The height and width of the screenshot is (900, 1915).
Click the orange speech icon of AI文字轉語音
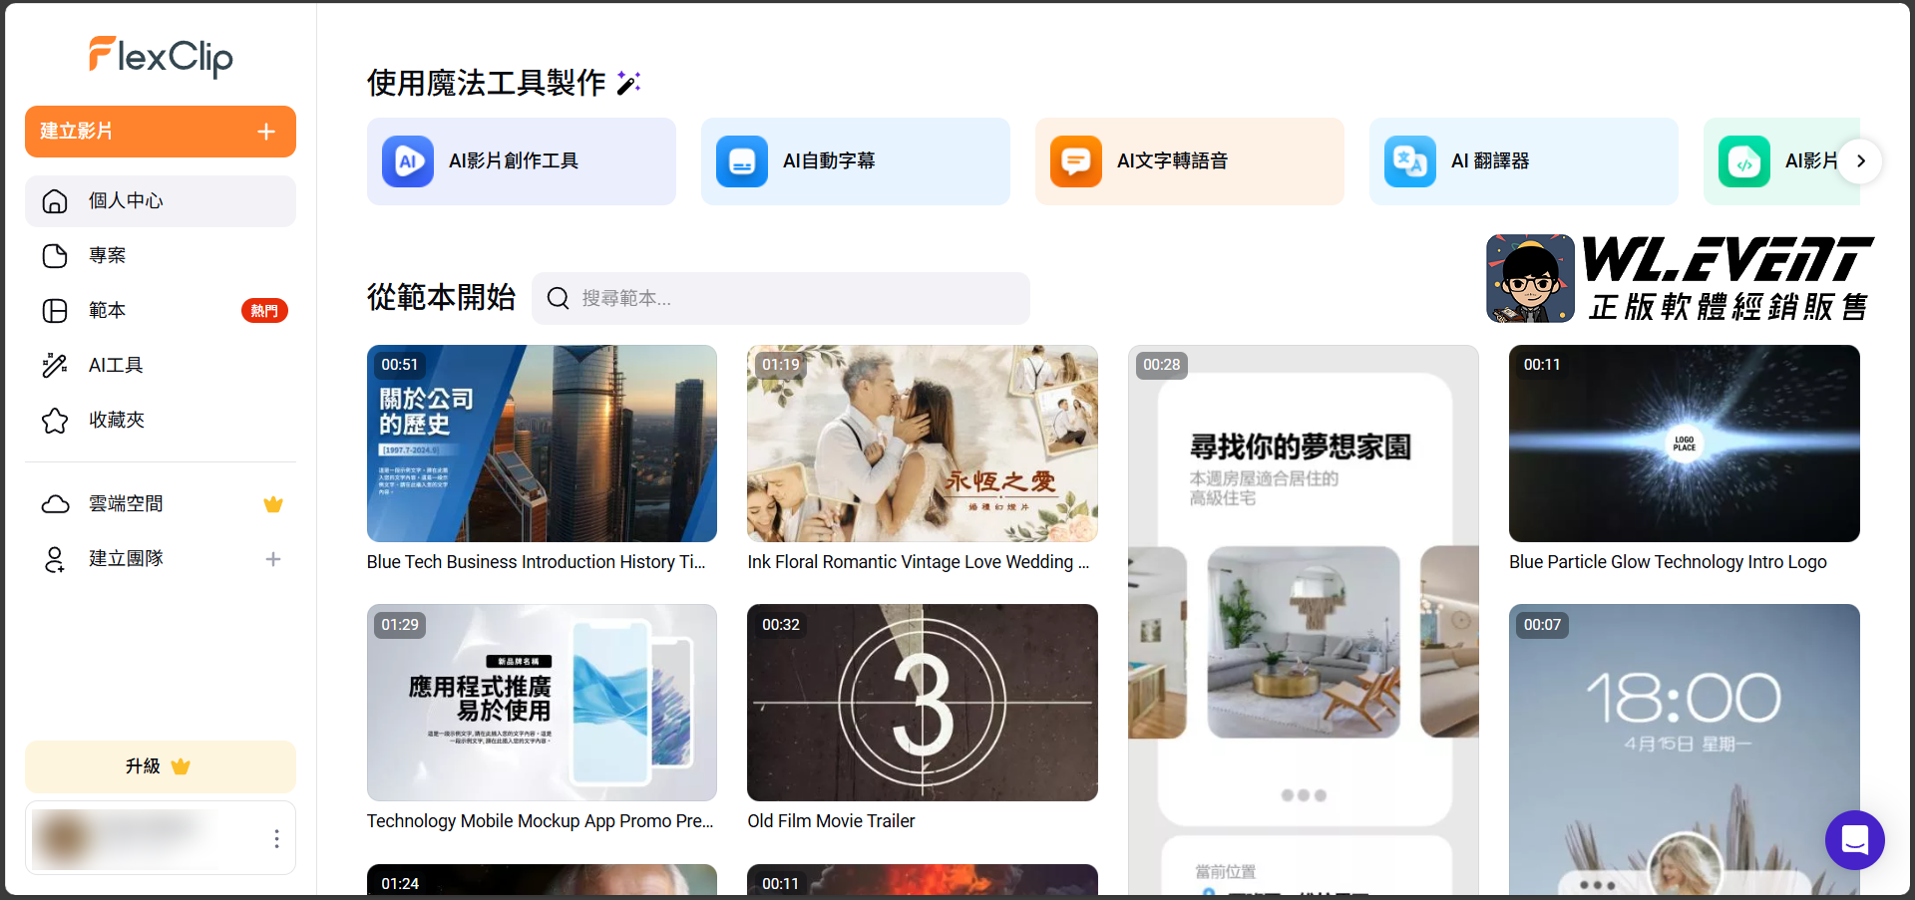(x=1076, y=161)
